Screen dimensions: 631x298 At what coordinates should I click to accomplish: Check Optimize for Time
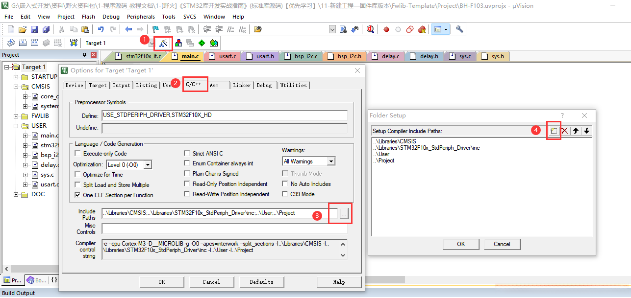[x=78, y=175]
